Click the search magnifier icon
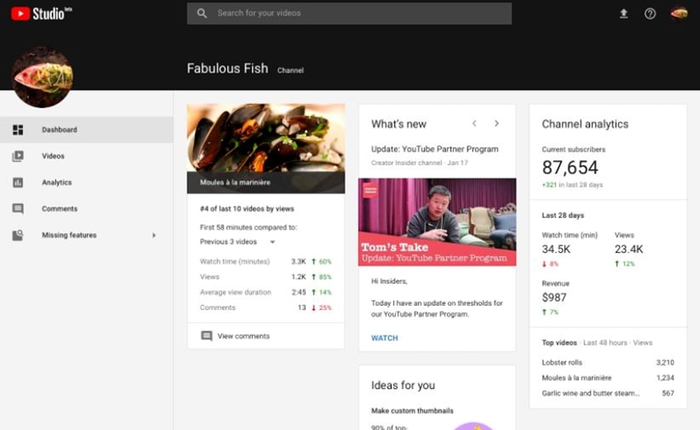The height and width of the screenshot is (430, 700). point(202,14)
